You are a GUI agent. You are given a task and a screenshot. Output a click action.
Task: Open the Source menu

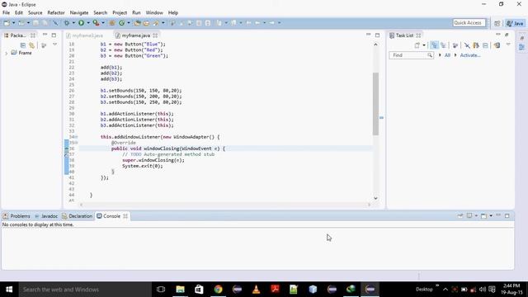click(x=35, y=13)
